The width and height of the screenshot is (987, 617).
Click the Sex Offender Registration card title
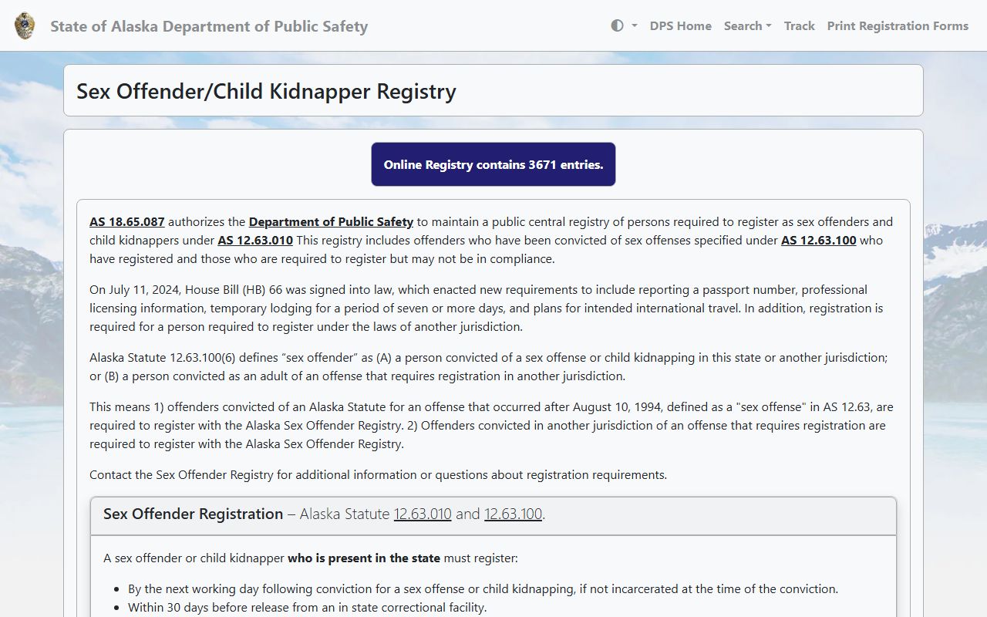194,514
